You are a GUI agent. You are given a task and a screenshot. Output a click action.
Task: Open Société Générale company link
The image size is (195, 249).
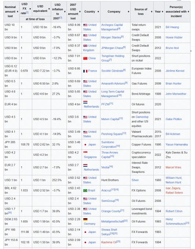[x=112, y=71]
